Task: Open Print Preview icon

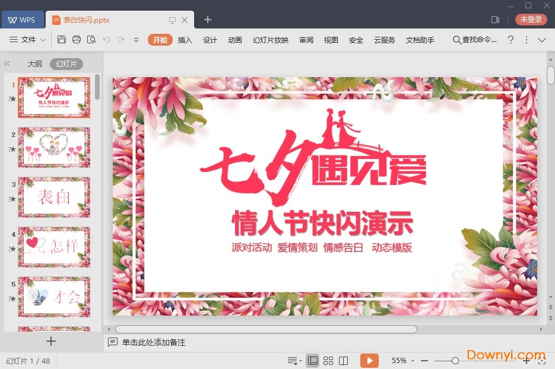Action: [x=91, y=40]
